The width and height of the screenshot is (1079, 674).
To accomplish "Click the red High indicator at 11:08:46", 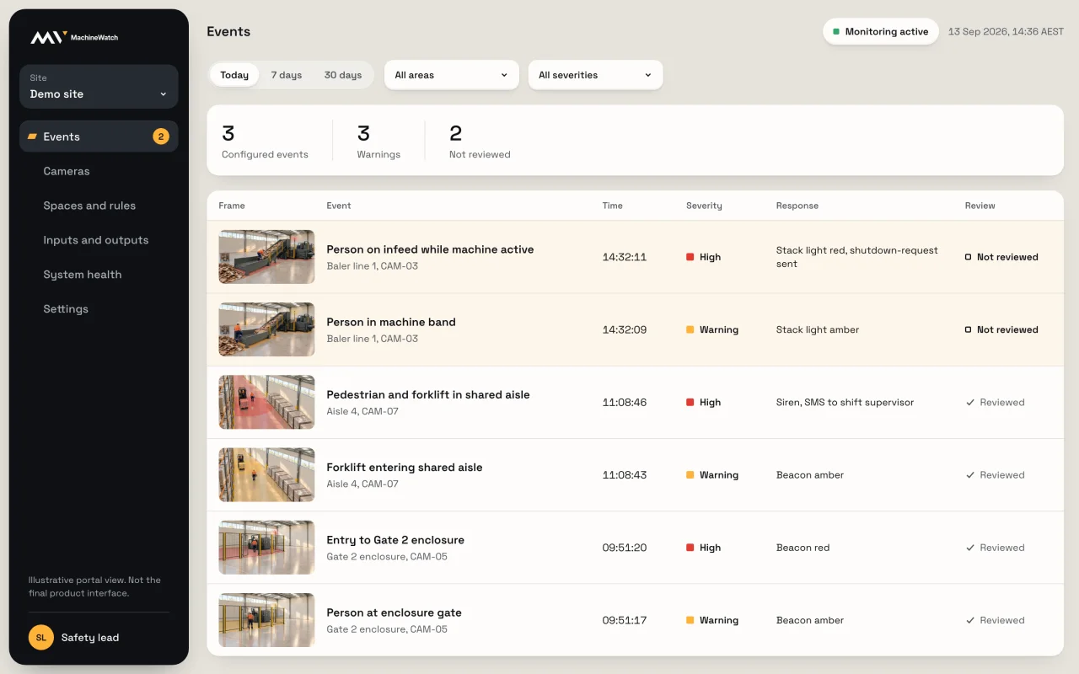I will tap(690, 403).
